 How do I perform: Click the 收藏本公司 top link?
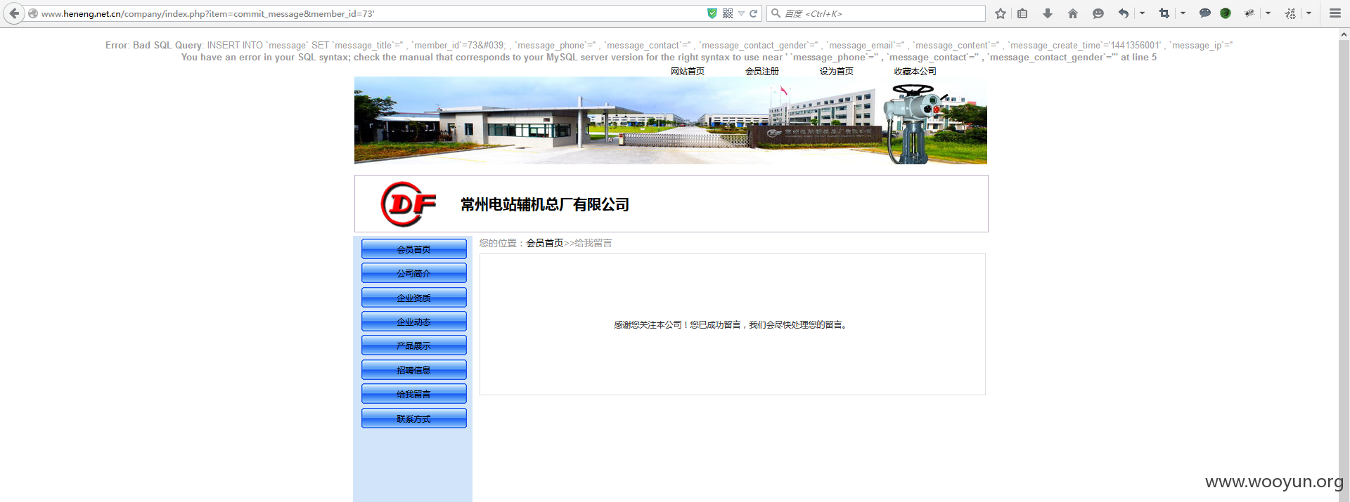[x=915, y=72]
